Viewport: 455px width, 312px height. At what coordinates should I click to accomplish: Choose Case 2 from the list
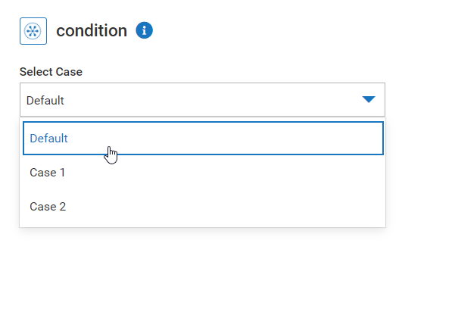tap(203, 207)
